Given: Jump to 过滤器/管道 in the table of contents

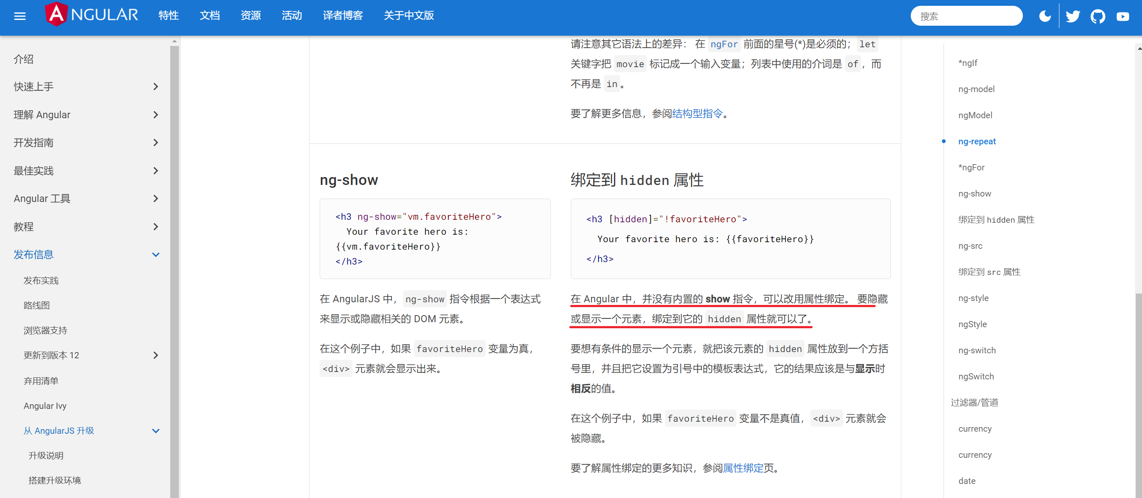Looking at the screenshot, I should 974,402.
